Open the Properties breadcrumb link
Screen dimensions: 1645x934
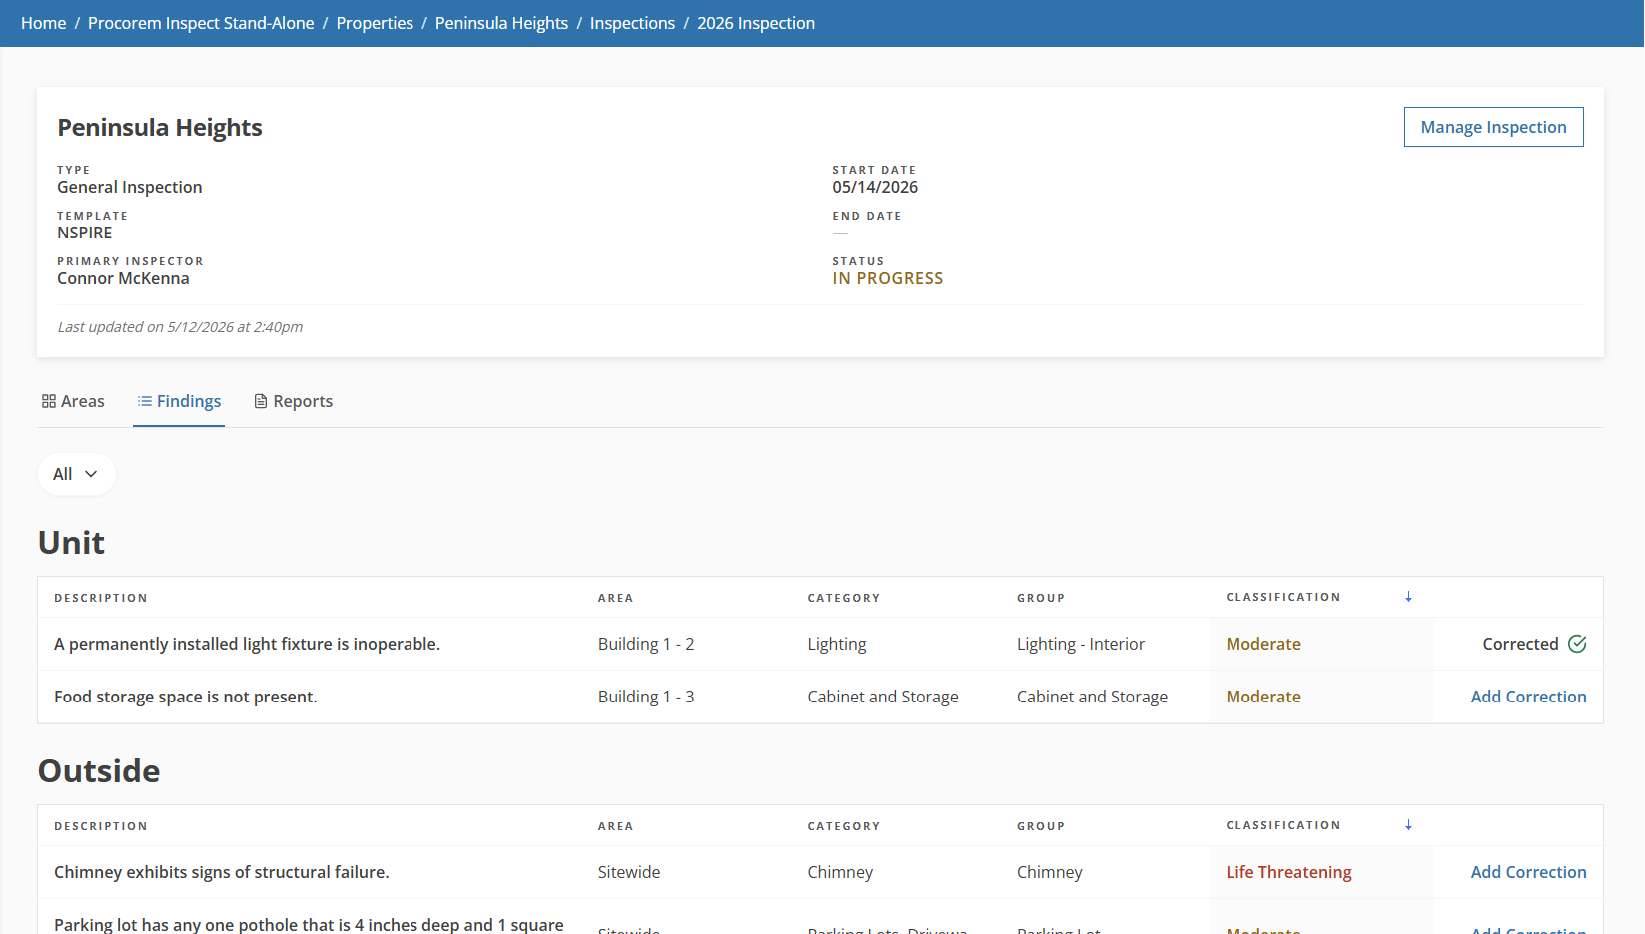pos(375,23)
